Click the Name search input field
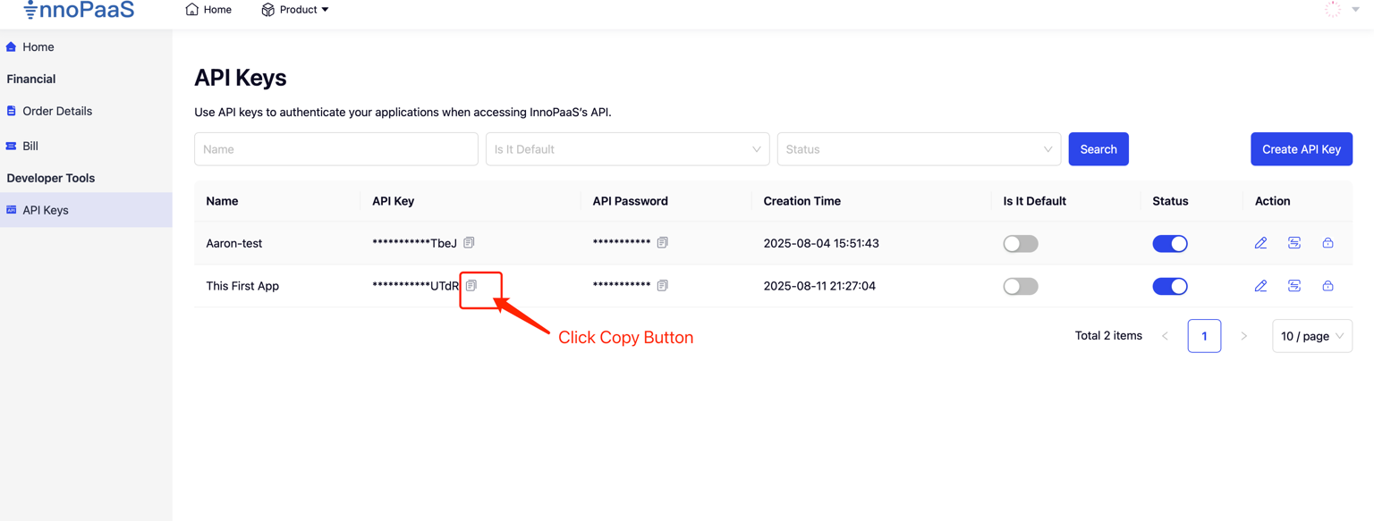The height and width of the screenshot is (521, 1374). coord(335,149)
